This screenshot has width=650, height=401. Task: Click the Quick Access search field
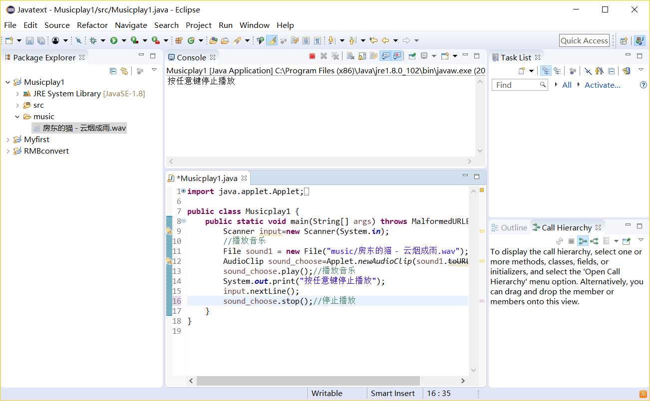[x=584, y=40]
